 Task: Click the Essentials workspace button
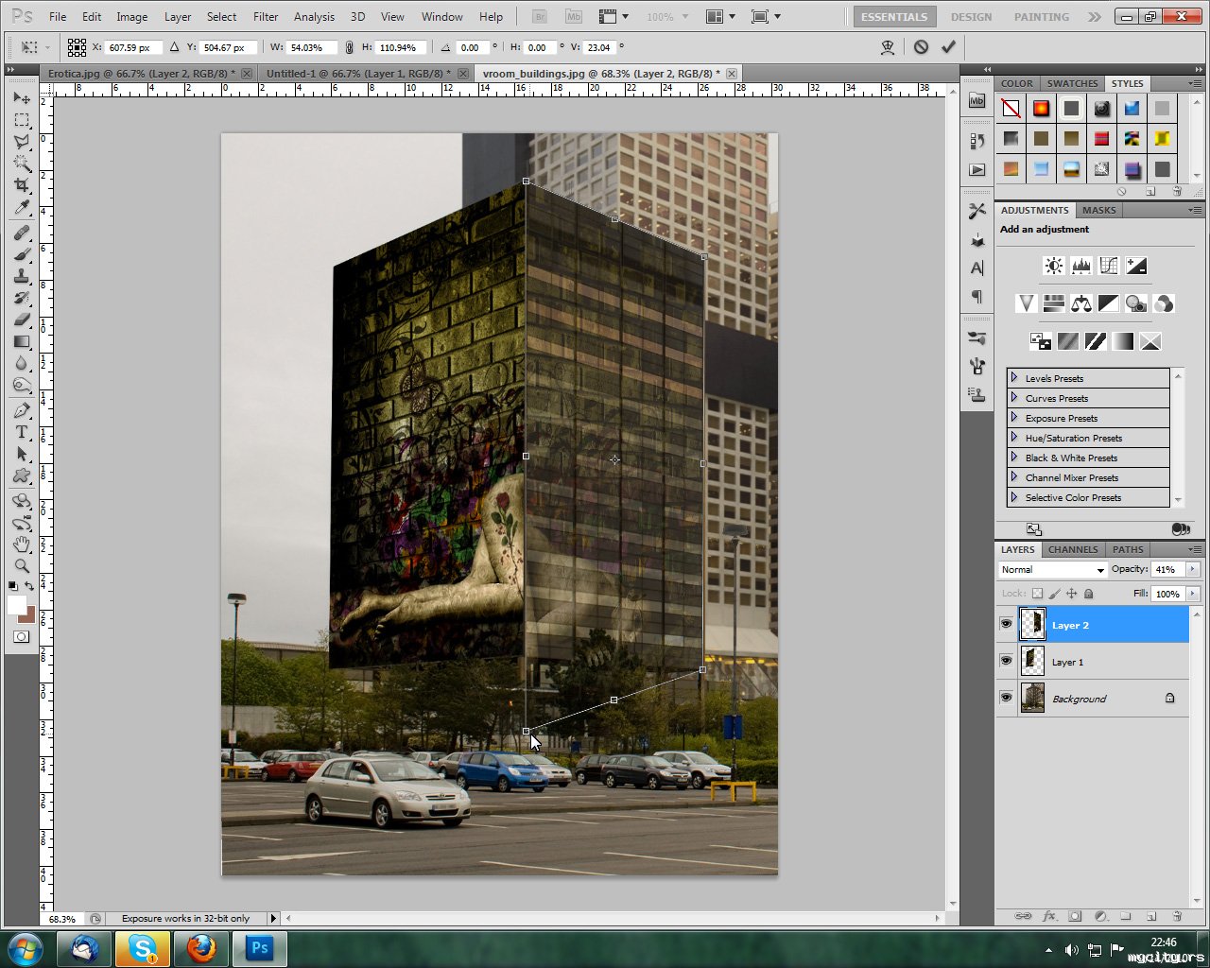893,17
